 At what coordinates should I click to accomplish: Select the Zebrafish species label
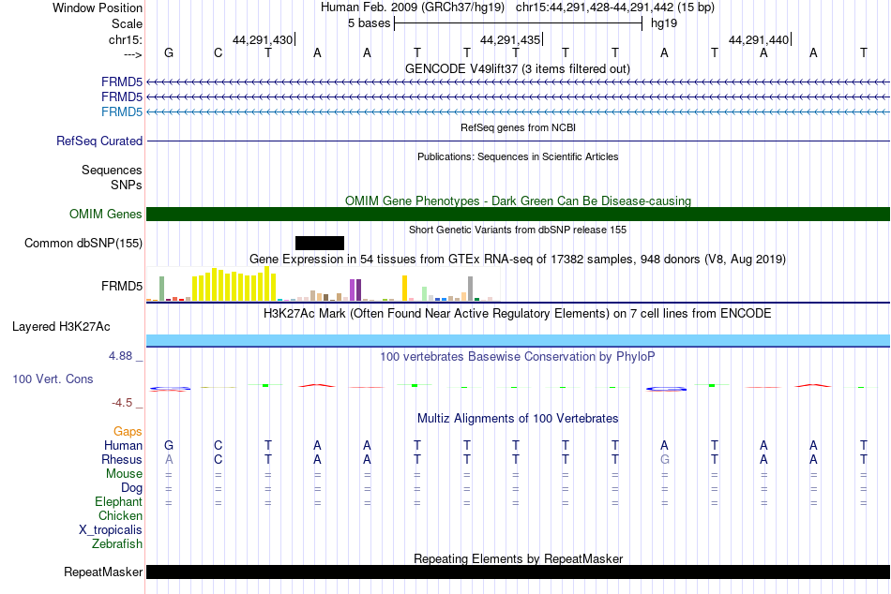117,543
